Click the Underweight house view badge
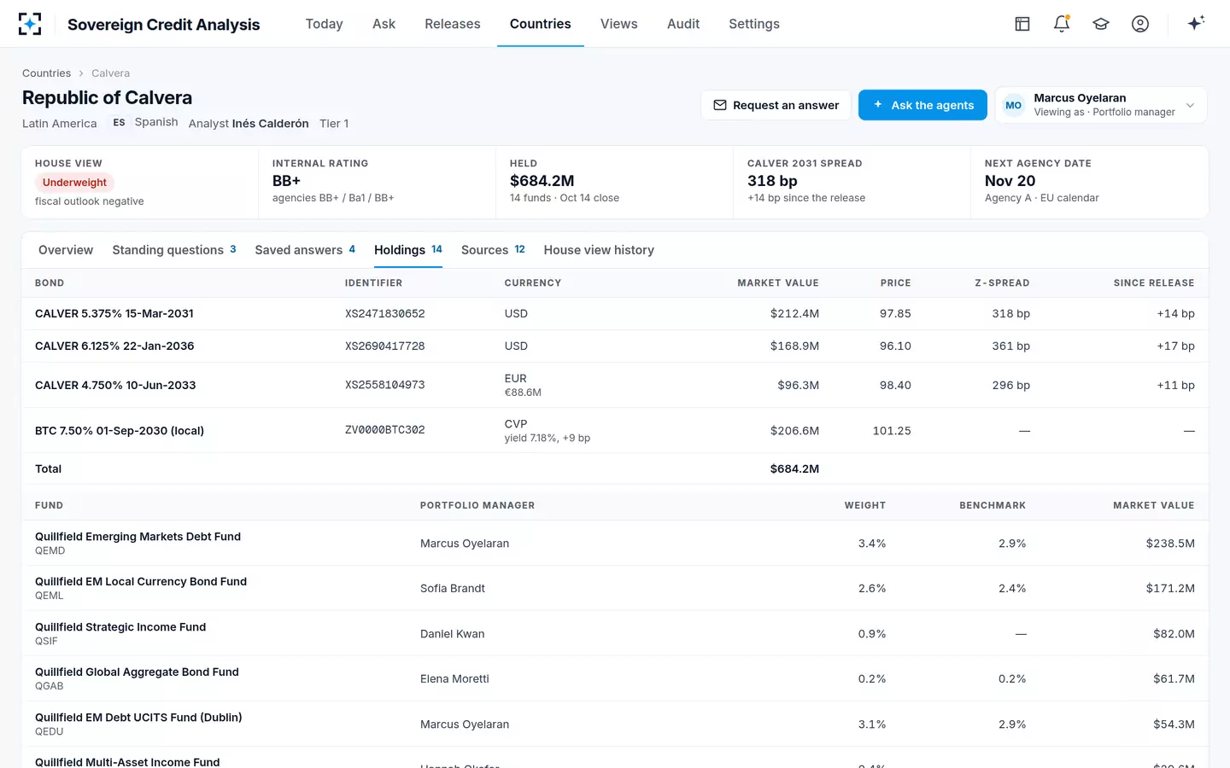Image resolution: width=1230 pixels, height=768 pixels. pos(74,183)
